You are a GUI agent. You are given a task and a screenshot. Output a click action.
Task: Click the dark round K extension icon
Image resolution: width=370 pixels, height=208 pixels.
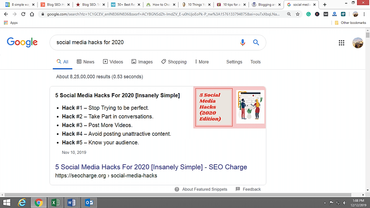[x=317, y=14]
